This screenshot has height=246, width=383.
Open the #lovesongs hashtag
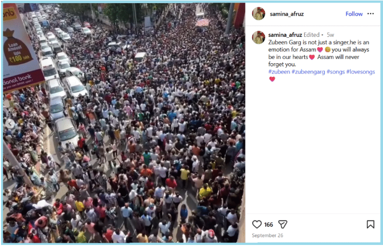361,72
